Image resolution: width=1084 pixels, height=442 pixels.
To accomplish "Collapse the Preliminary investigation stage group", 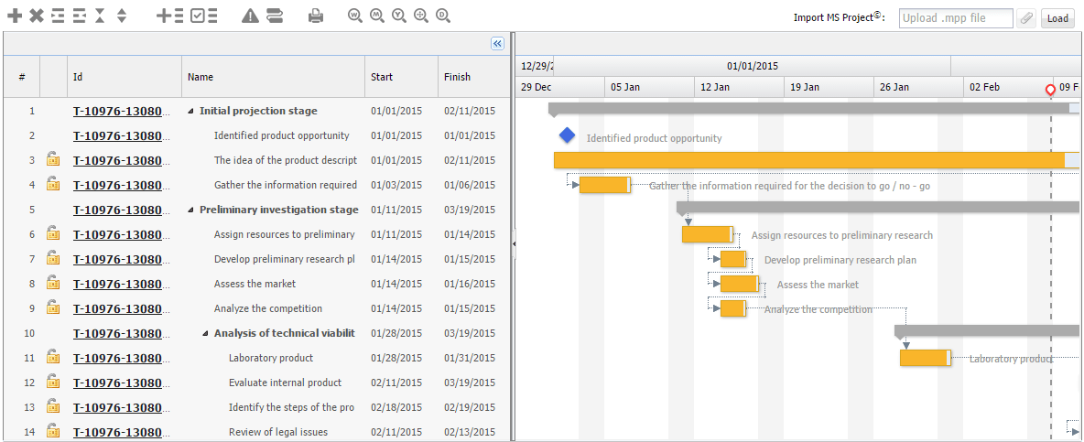I will click(190, 210).
